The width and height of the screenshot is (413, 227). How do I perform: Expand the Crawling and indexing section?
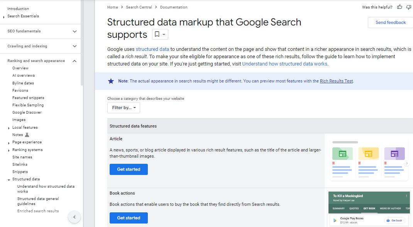[x=74, y=46]
